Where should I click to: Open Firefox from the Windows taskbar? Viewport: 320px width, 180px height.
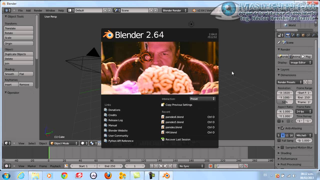click(x=108, y=175)
